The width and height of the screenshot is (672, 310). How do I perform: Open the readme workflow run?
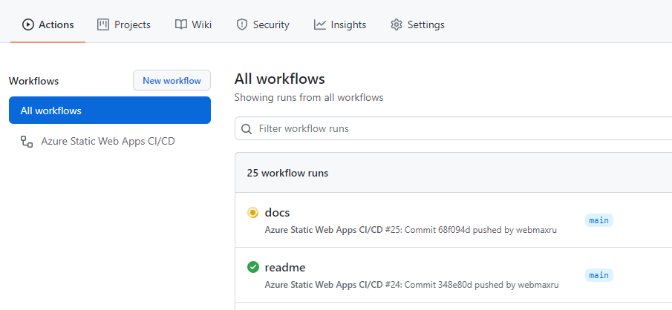(285, 268)
